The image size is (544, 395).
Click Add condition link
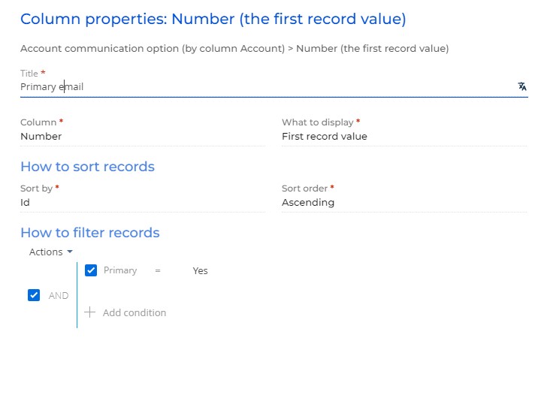[134, 312]
